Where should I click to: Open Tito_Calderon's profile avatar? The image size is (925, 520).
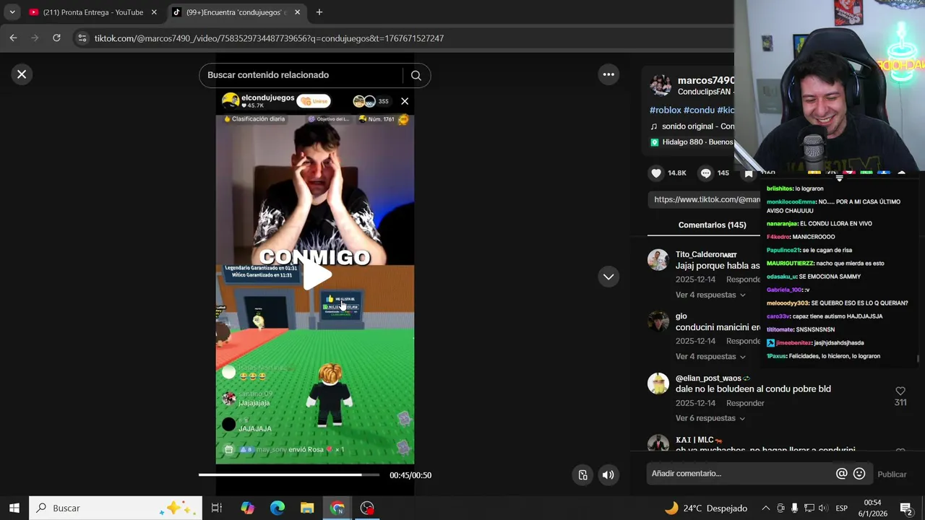[x=658, y=260]
